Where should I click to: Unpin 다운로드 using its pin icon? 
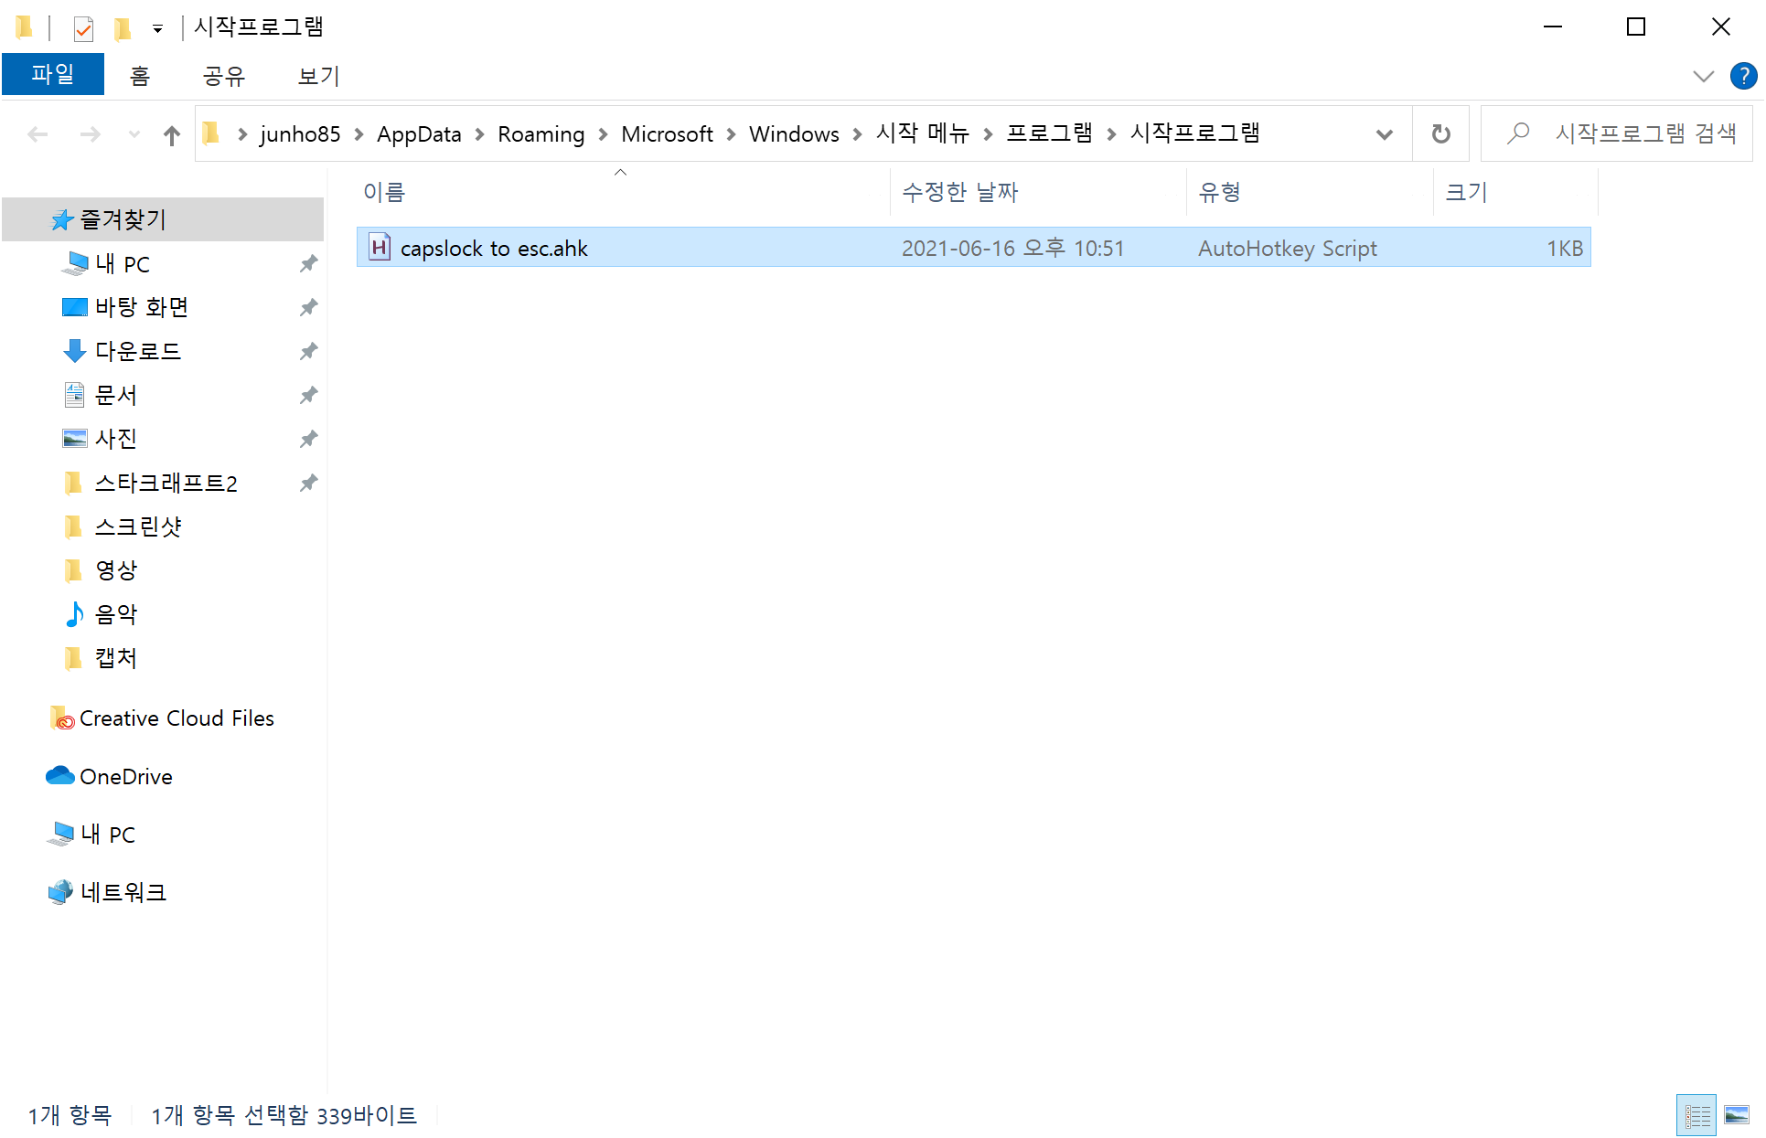308,351
